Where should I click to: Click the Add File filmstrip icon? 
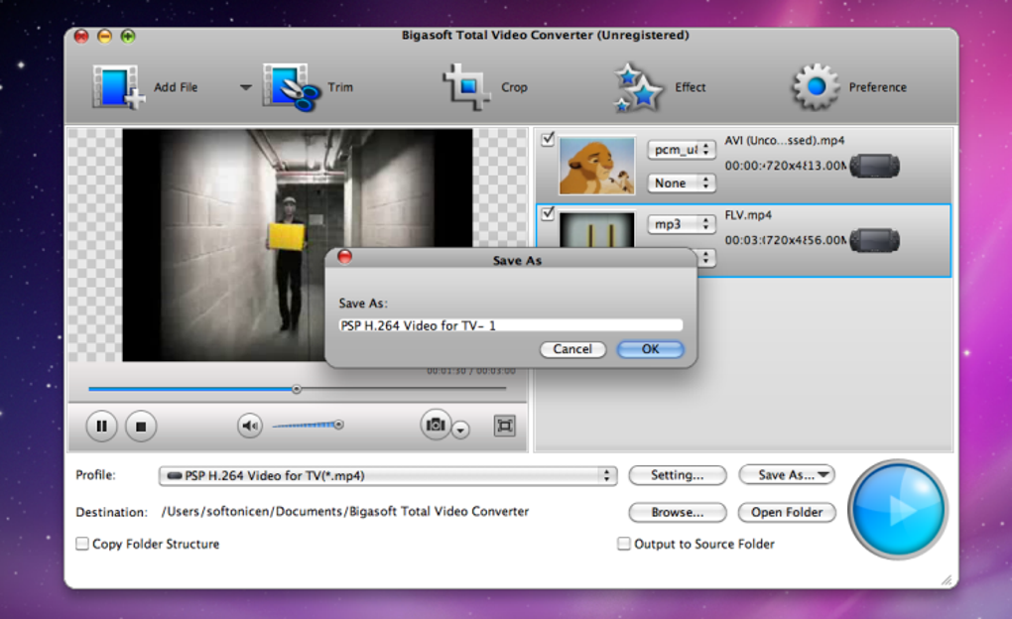click(117, 86)
